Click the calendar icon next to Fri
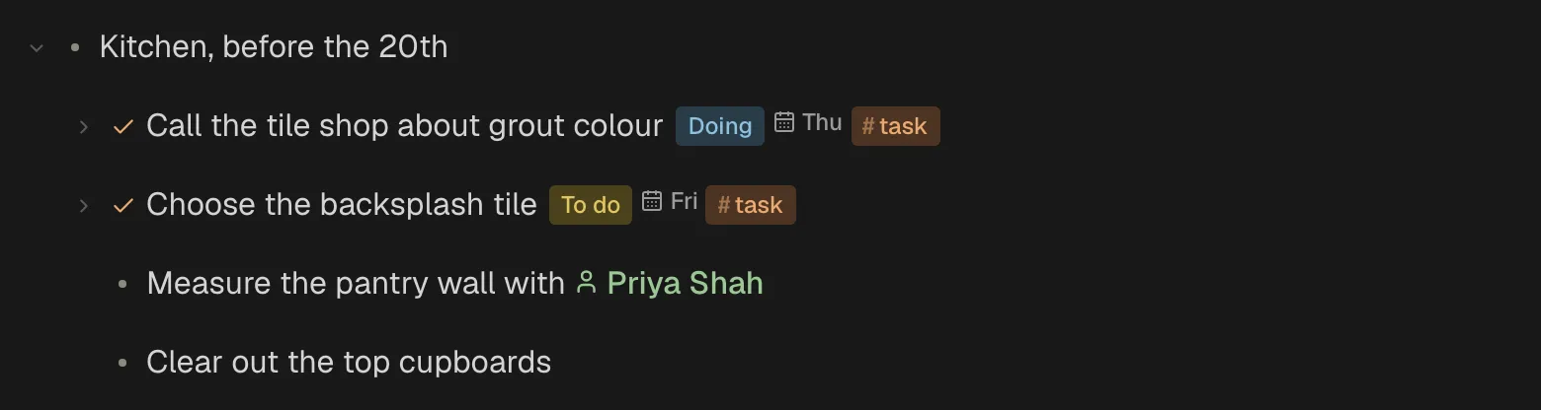Viewport: 1541px width, 410px height. [652, 201]
